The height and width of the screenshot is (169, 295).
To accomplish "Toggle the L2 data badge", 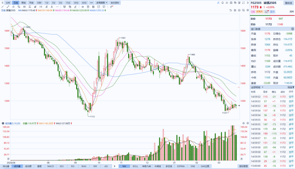I will tap(266, 12).
